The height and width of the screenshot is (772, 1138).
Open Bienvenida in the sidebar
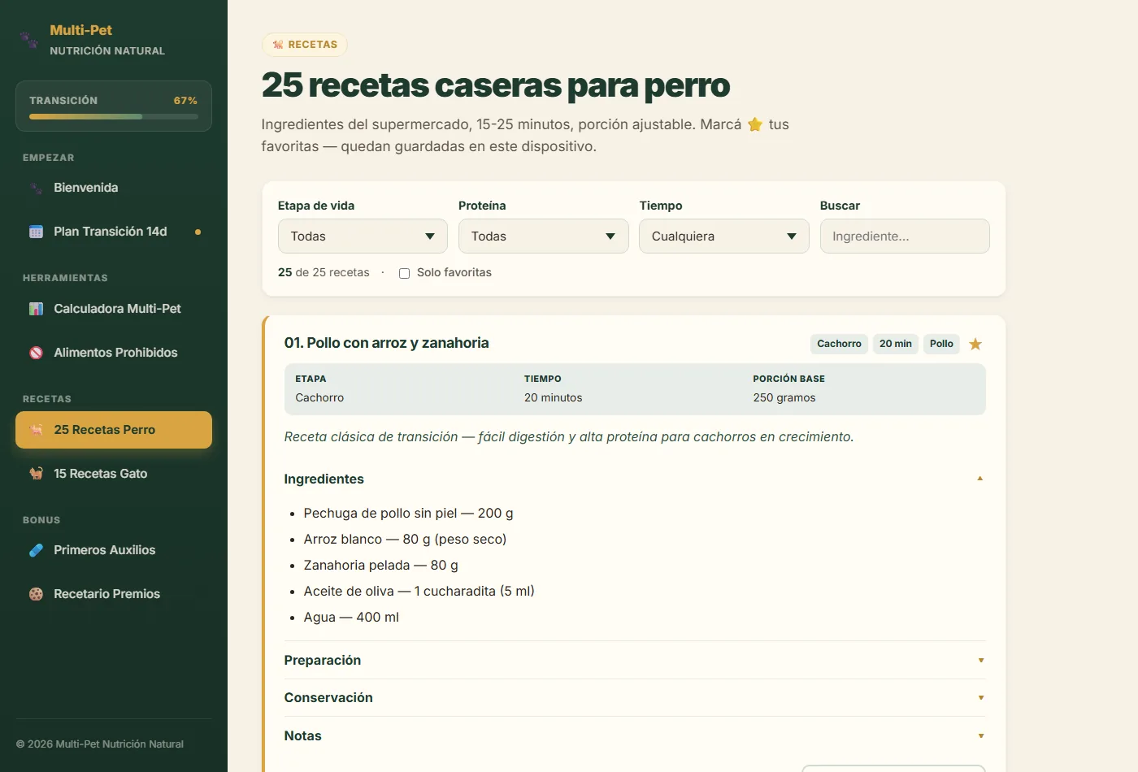coord(114,188)
